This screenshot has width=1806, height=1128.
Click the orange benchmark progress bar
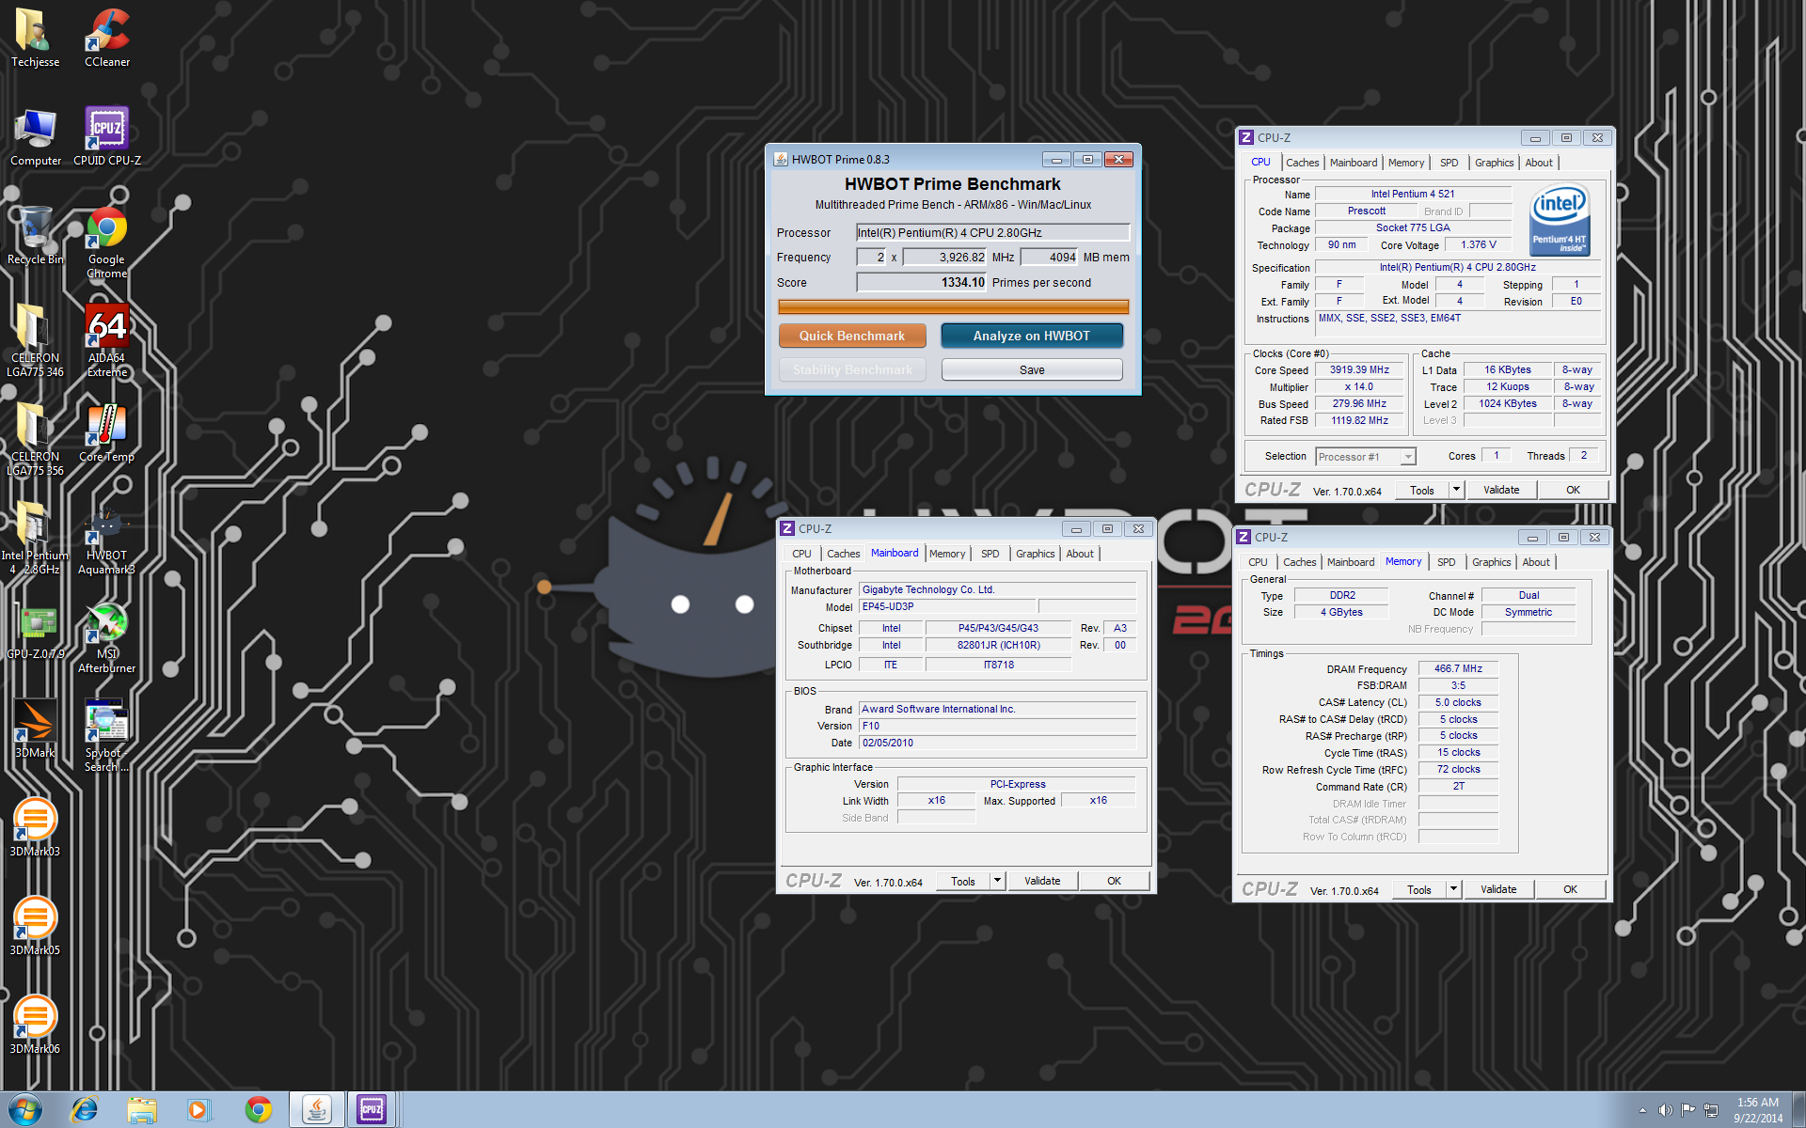pyautogui.click(x=953, y=306)
